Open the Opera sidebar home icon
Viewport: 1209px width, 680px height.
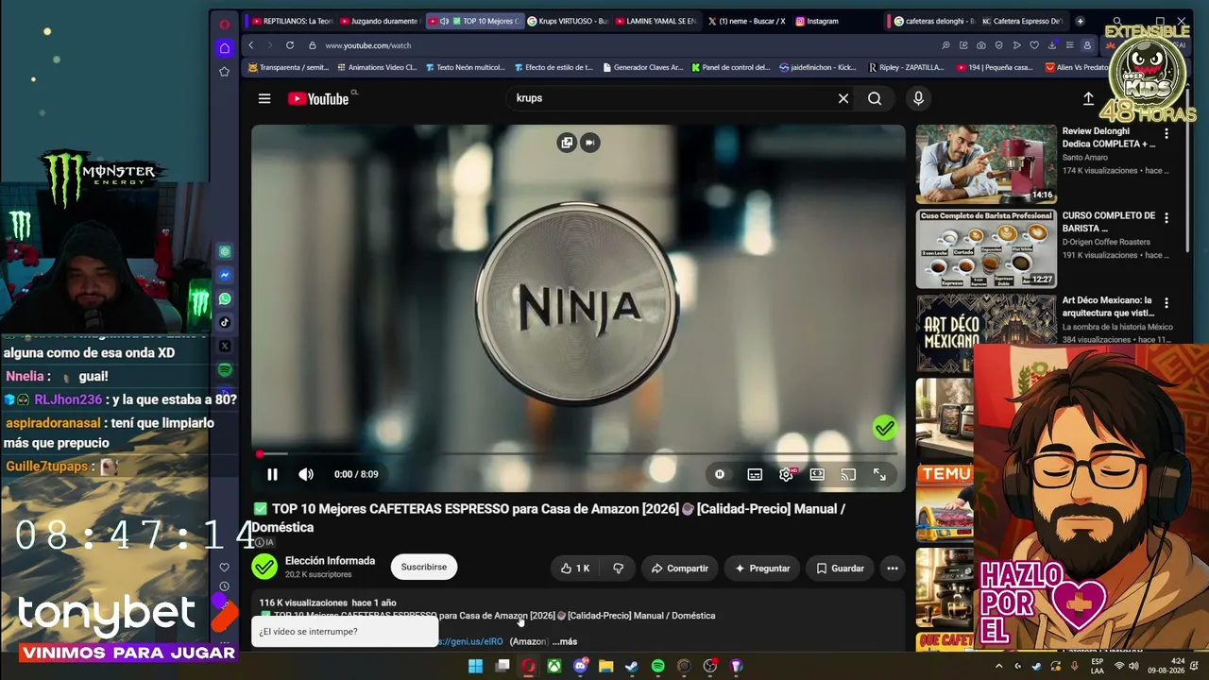point(225,48)
